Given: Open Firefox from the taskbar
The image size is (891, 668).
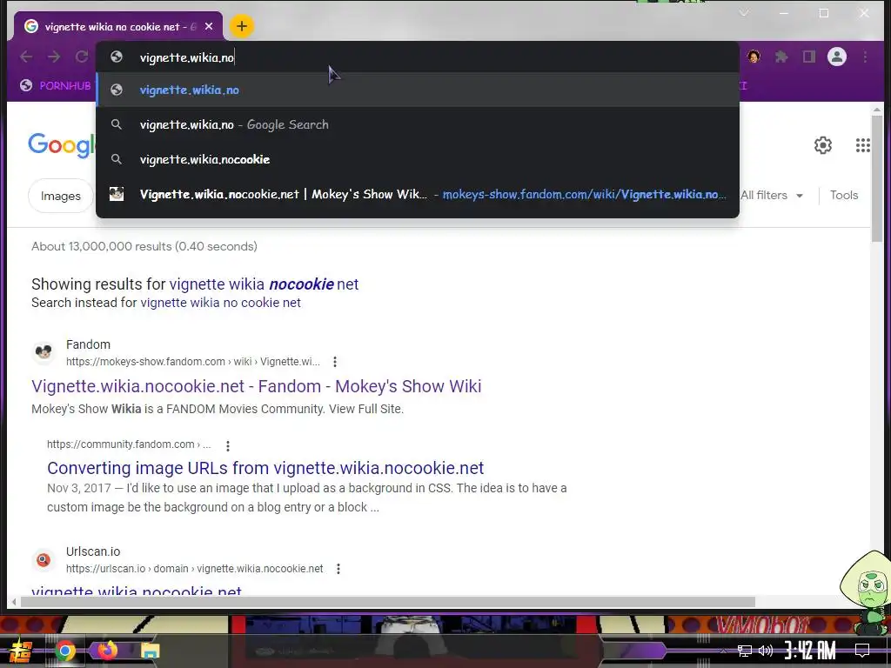Looking at the screenshot, I should tap(107, 651).
